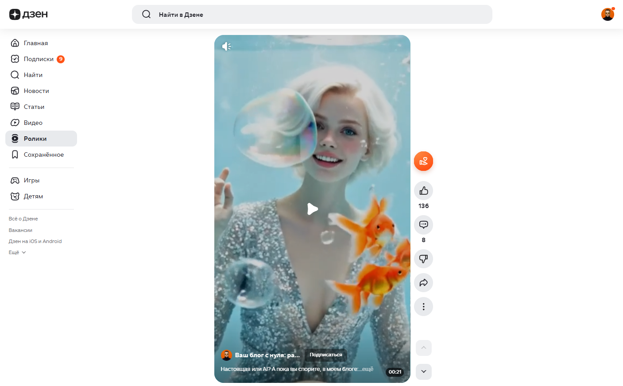Share the video using arrow icon
This screenshot has height=386, width=623.
tap(423, 283)
